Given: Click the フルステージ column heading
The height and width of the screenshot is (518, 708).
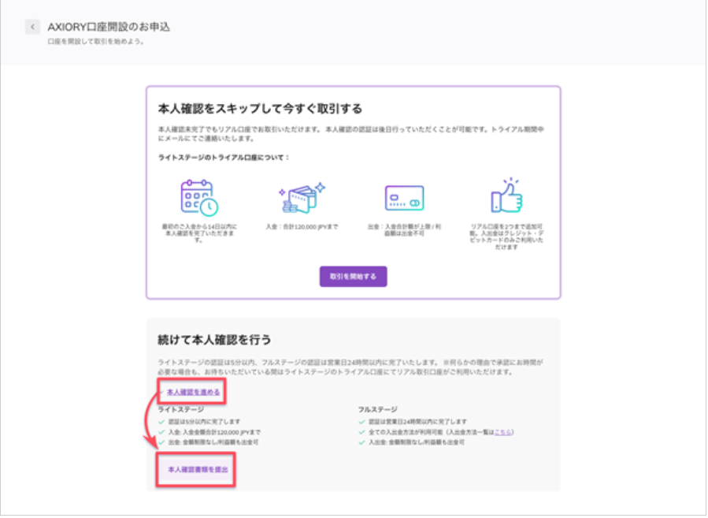Looking at the screenshot, I should 376,409.
